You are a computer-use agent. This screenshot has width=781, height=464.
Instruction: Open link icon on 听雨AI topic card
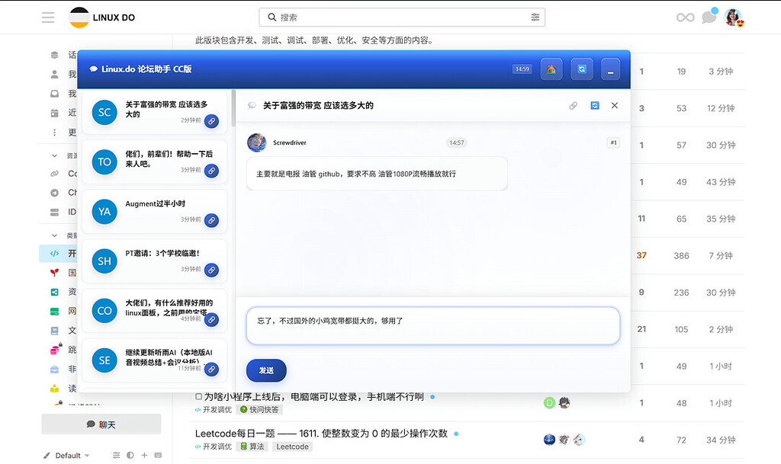(212, 370)
